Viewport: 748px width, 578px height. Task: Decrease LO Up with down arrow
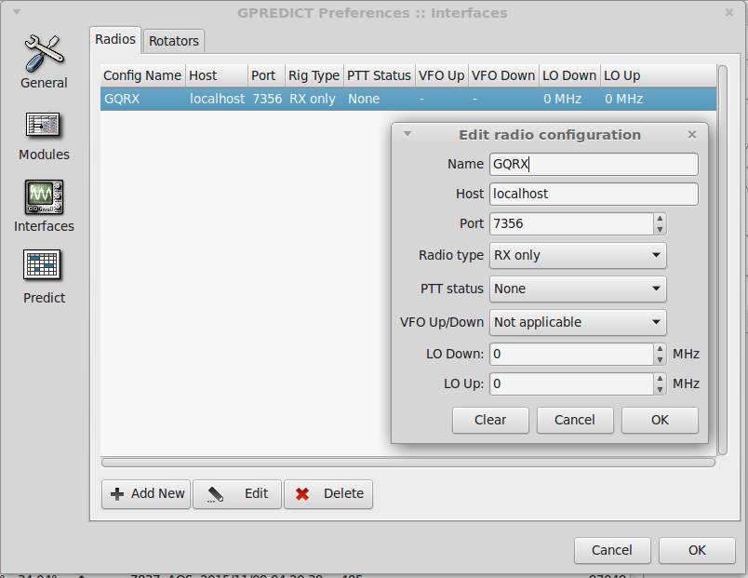660,389
